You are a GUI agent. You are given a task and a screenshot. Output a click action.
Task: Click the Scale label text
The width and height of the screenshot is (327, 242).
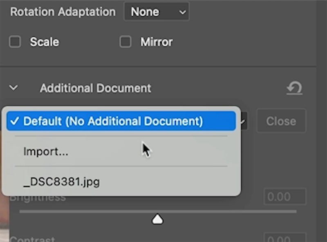(x=45, y=42)
